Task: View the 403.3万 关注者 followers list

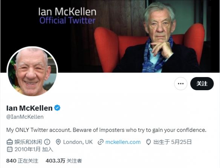Action: (64, 161)
